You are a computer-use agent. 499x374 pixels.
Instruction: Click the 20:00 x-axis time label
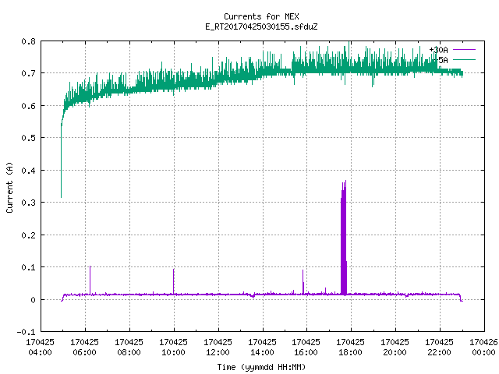pos(395,352)
